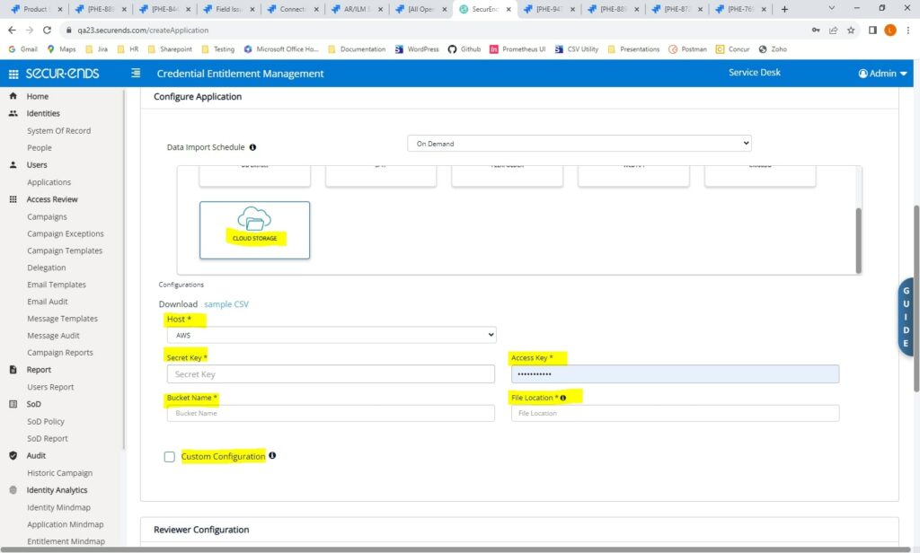Open the apps grid icon beside the SecurEnds logo
The height and width of the screenshot is (553, 920).
click(13, 74)
